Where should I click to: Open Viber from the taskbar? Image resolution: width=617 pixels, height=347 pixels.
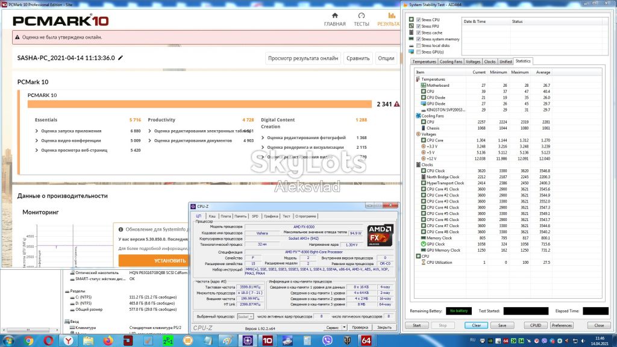327,340
